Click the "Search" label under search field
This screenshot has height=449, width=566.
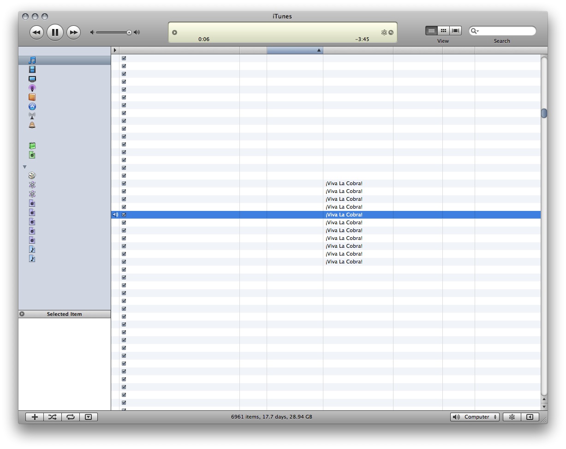[x=502, y=41]
